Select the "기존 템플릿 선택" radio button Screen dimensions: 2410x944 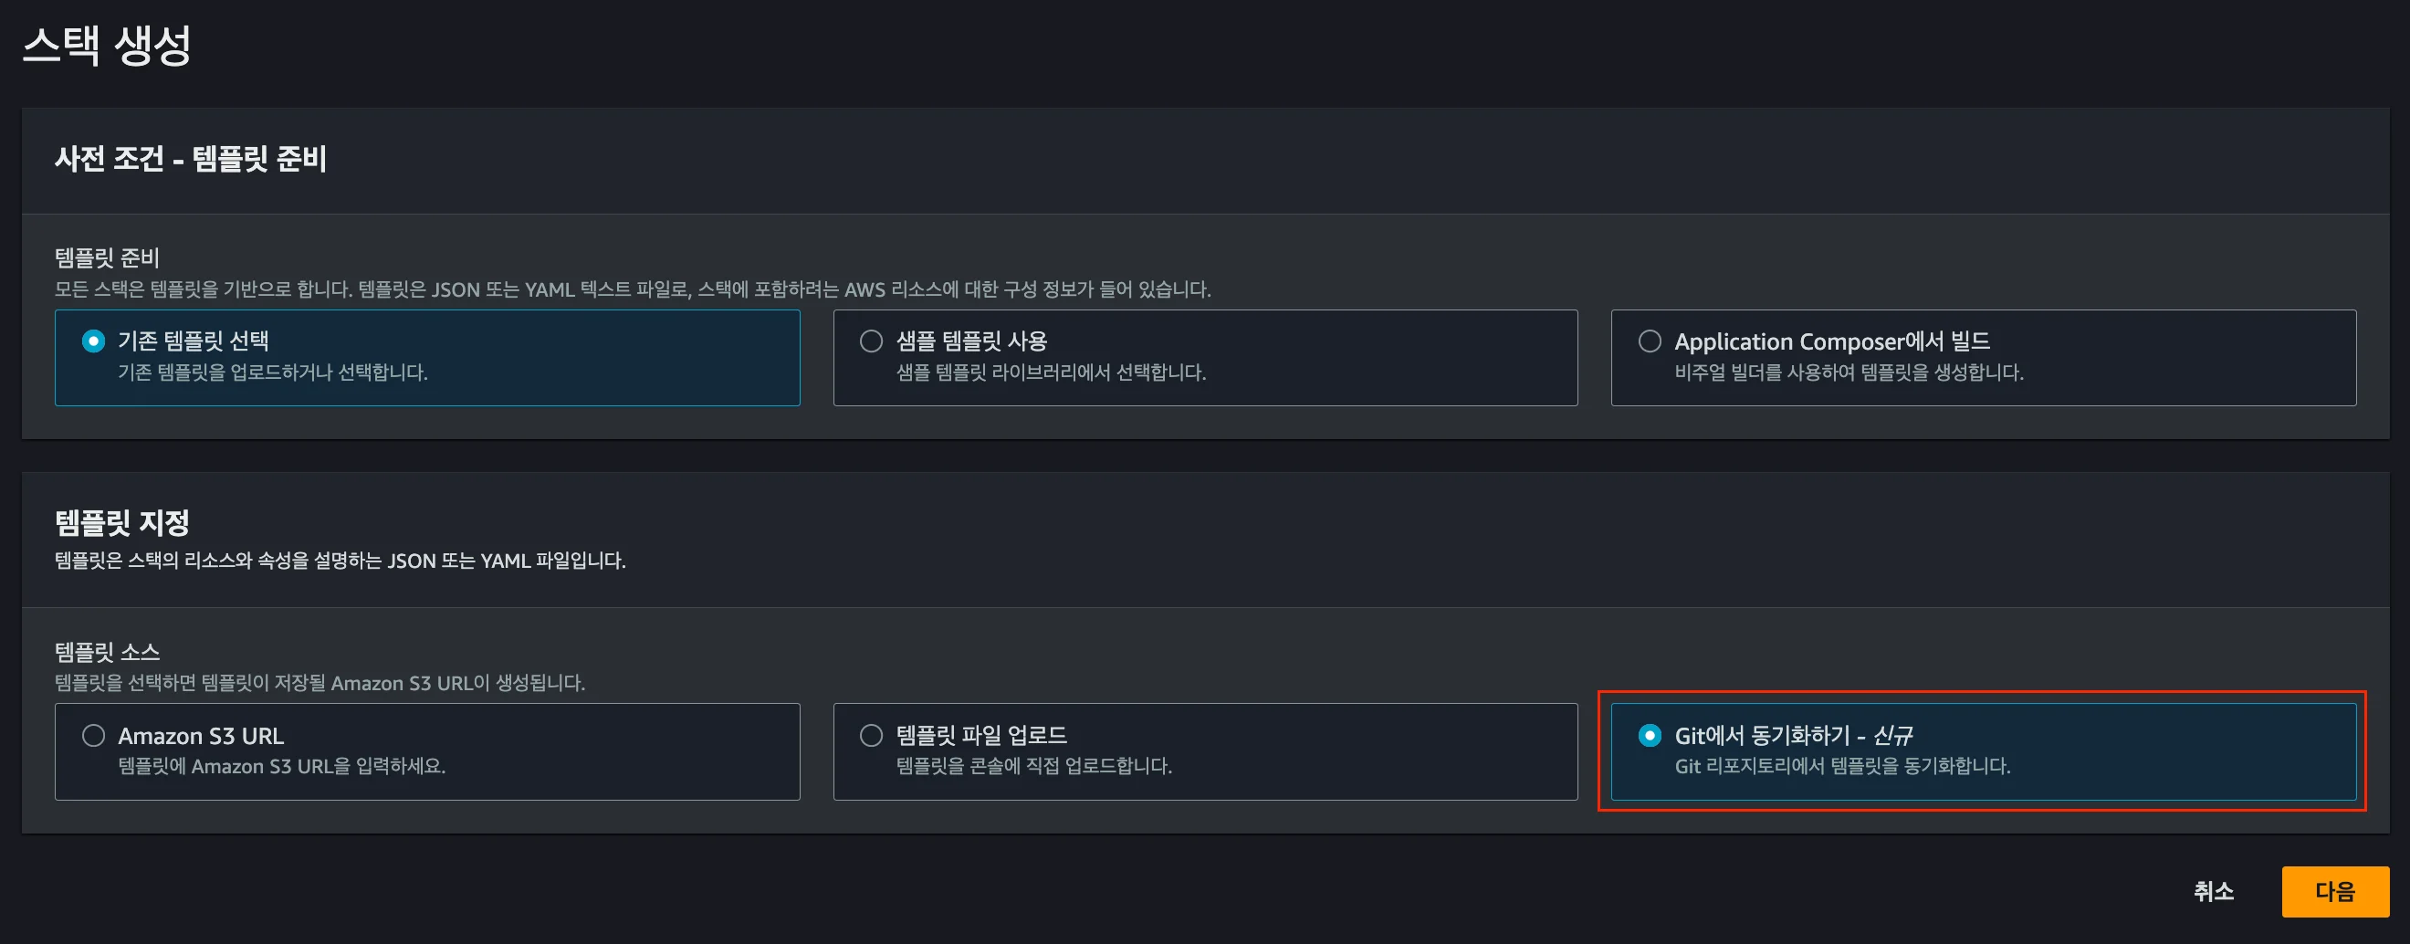[x=92, y=341]
